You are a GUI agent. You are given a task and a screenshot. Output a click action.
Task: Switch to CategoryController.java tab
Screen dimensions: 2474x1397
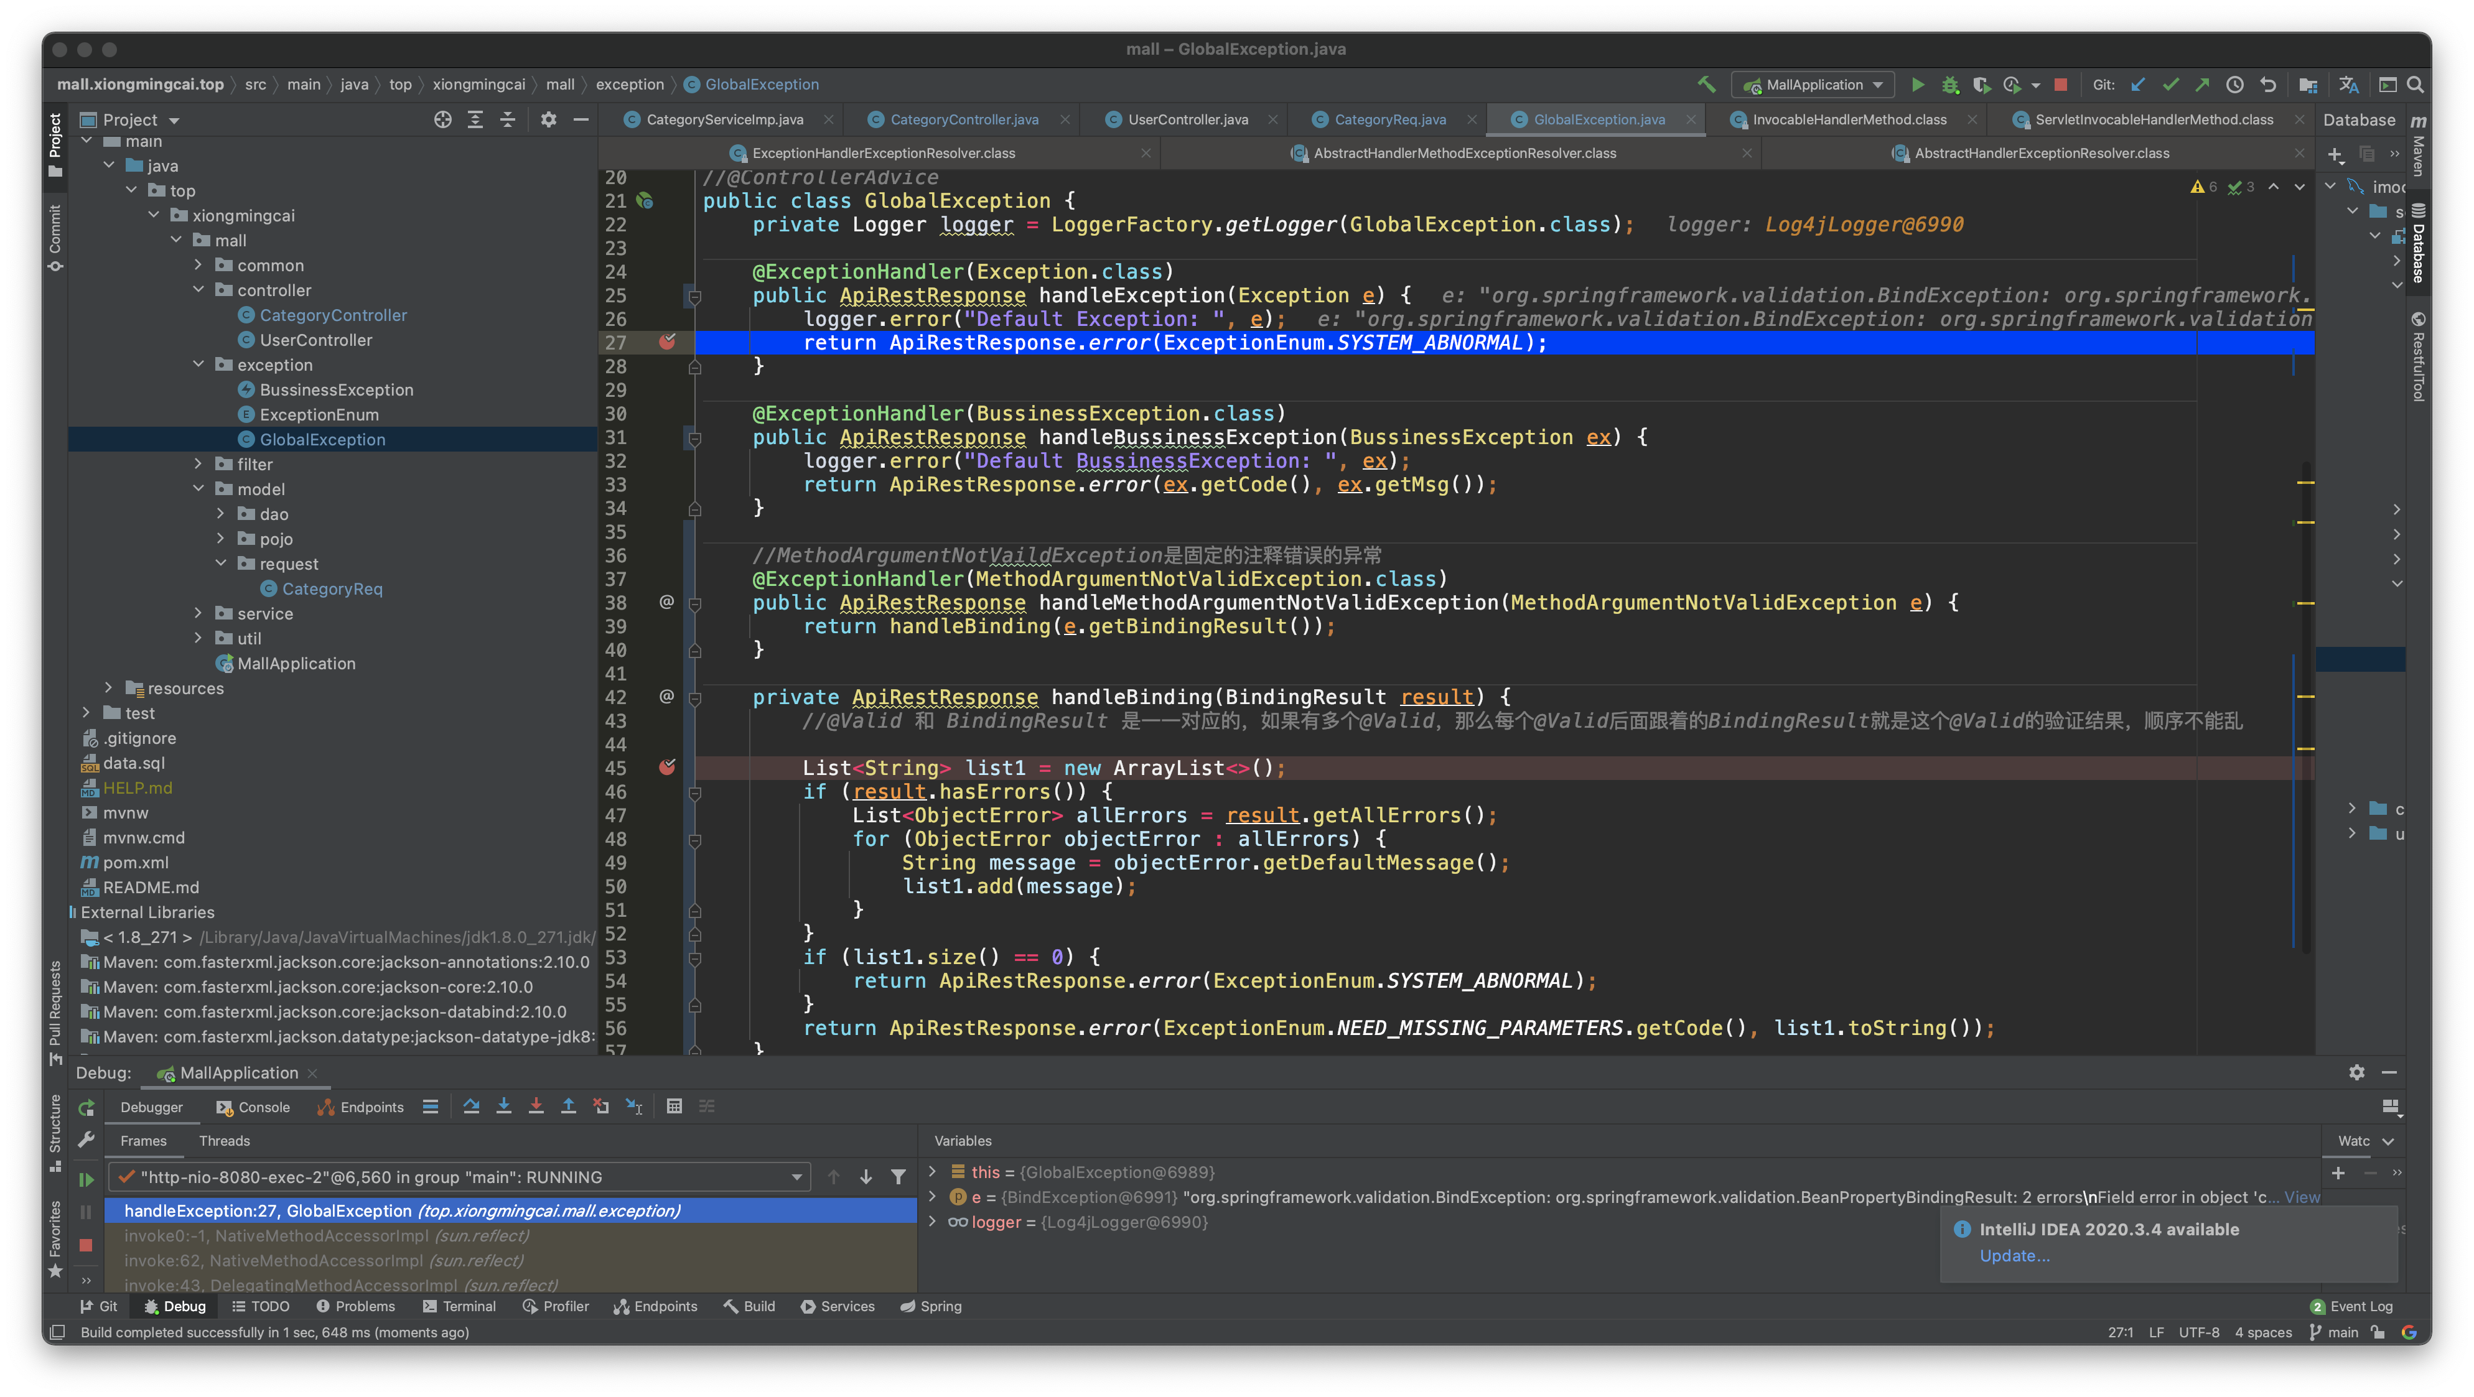(x=963, y=119)
